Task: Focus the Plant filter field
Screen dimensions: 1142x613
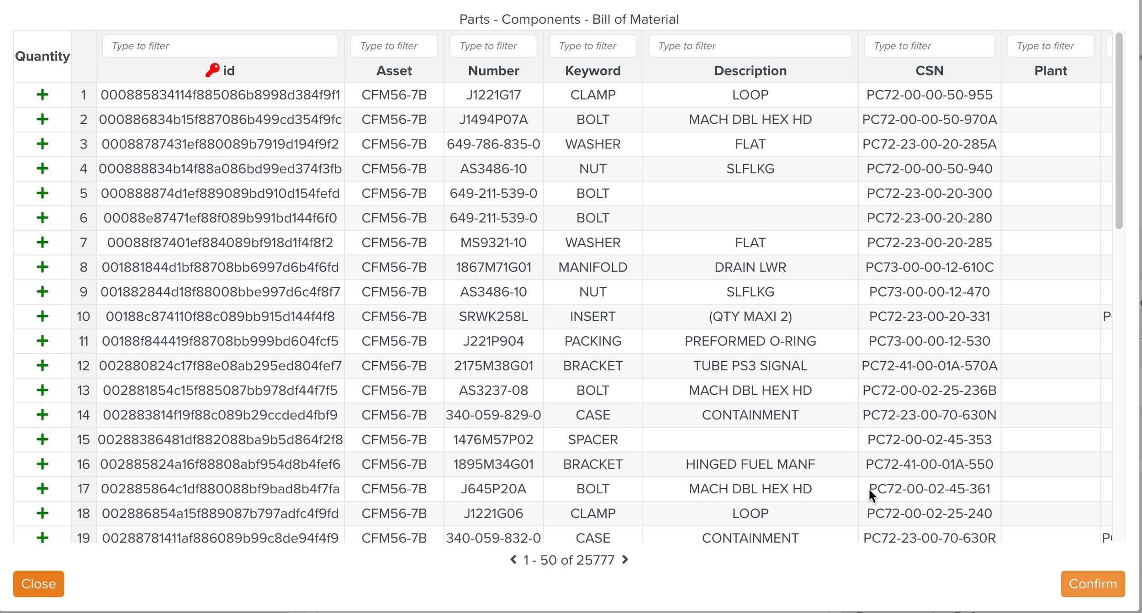Action: (1050, 46)
